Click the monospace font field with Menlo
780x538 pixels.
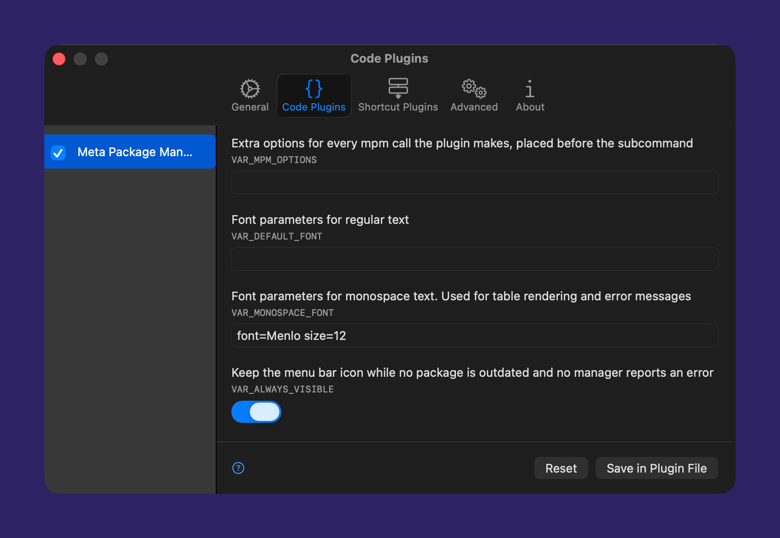[474, 335]
